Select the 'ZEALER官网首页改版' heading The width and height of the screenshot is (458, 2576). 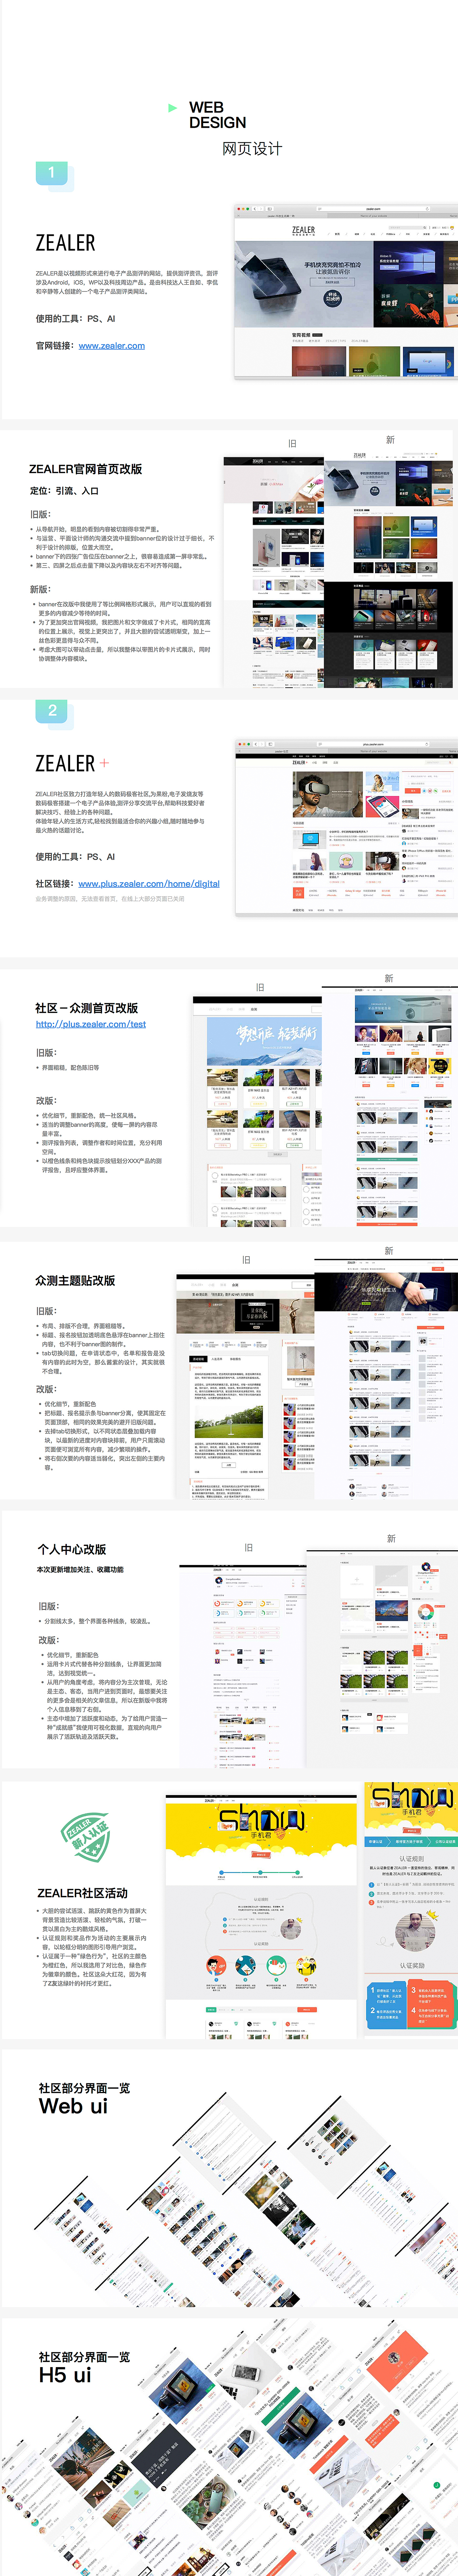[x=85, y=469]
